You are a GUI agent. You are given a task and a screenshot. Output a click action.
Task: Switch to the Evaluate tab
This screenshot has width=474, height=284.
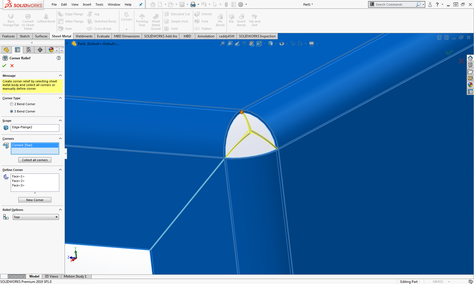click(x=103, y=36)
